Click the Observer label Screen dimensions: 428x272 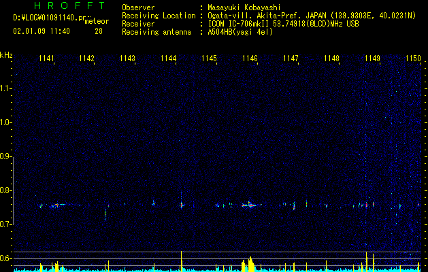[138, 7]
